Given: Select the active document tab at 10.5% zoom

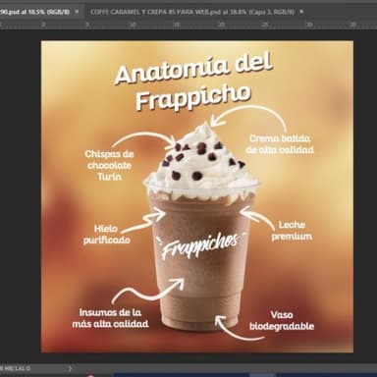Looking at the screenshot, I should (34, 12).
